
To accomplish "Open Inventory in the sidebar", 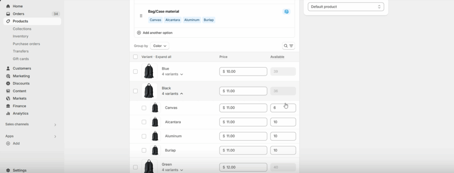I will (x=20, y=36).
